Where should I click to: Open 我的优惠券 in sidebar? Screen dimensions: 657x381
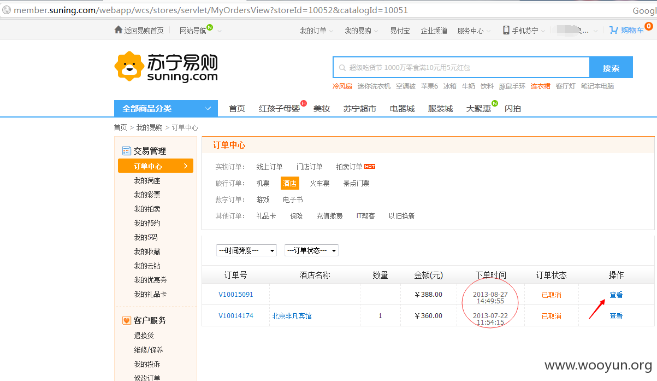(151, 280)
